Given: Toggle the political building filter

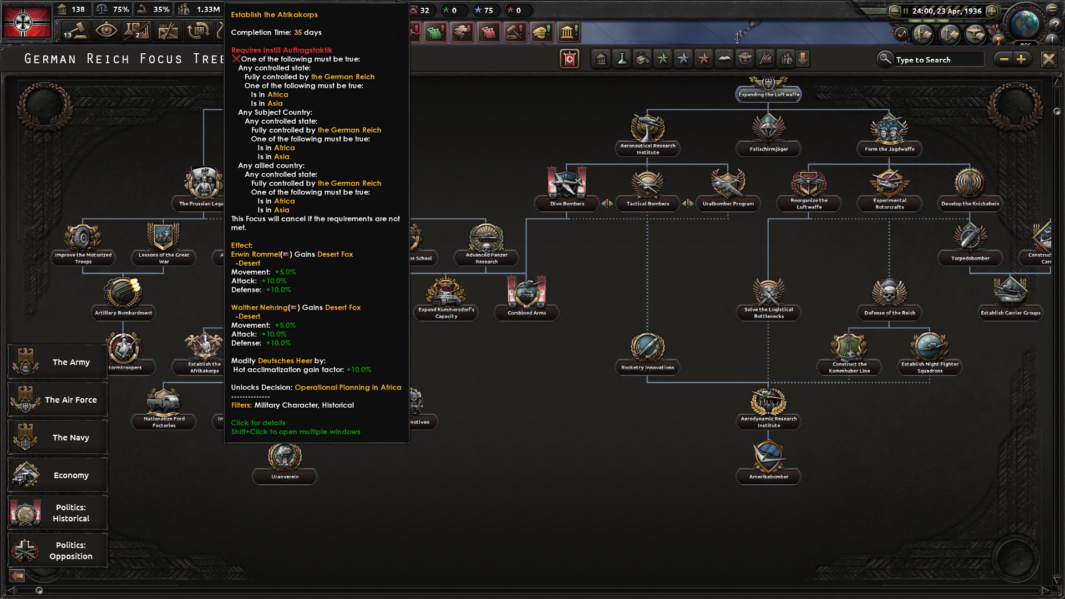Looking at the screenshot, I should click(601, 59).
